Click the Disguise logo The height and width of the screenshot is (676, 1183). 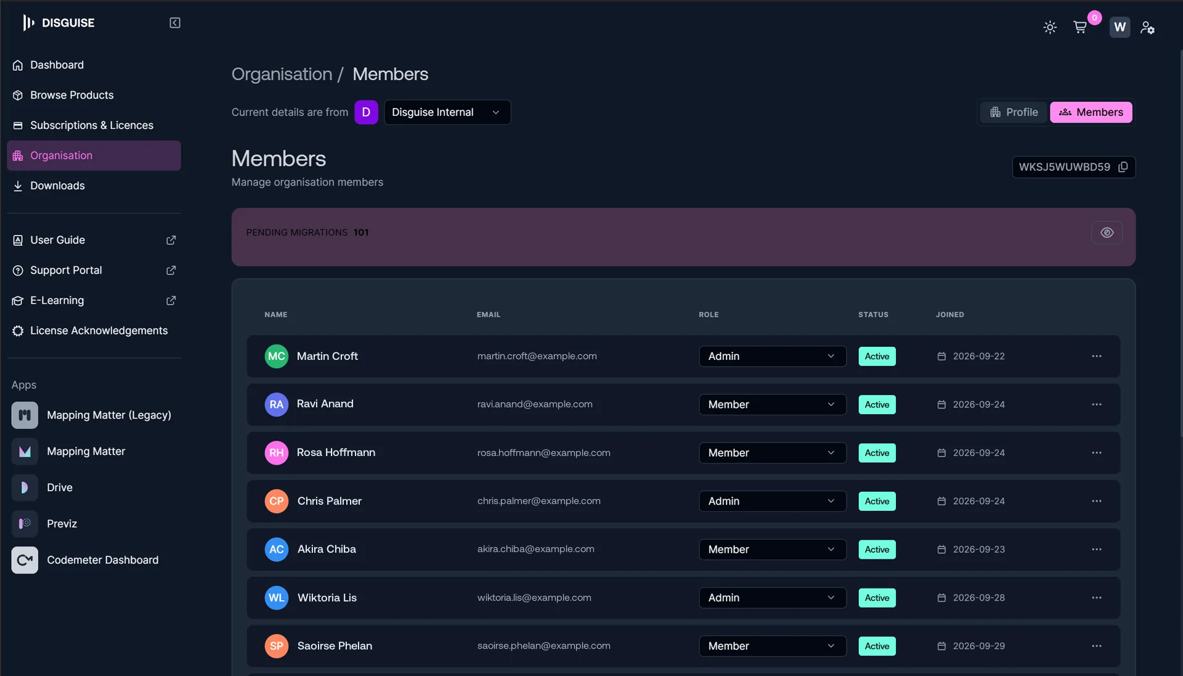pos(59,23)
